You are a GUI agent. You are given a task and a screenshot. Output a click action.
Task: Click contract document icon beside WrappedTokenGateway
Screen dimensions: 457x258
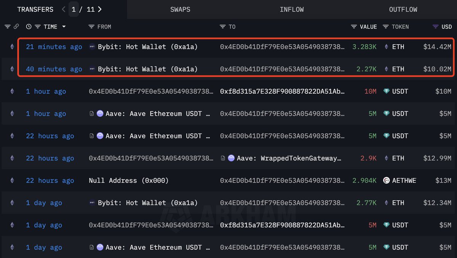[x=223, y=158]
